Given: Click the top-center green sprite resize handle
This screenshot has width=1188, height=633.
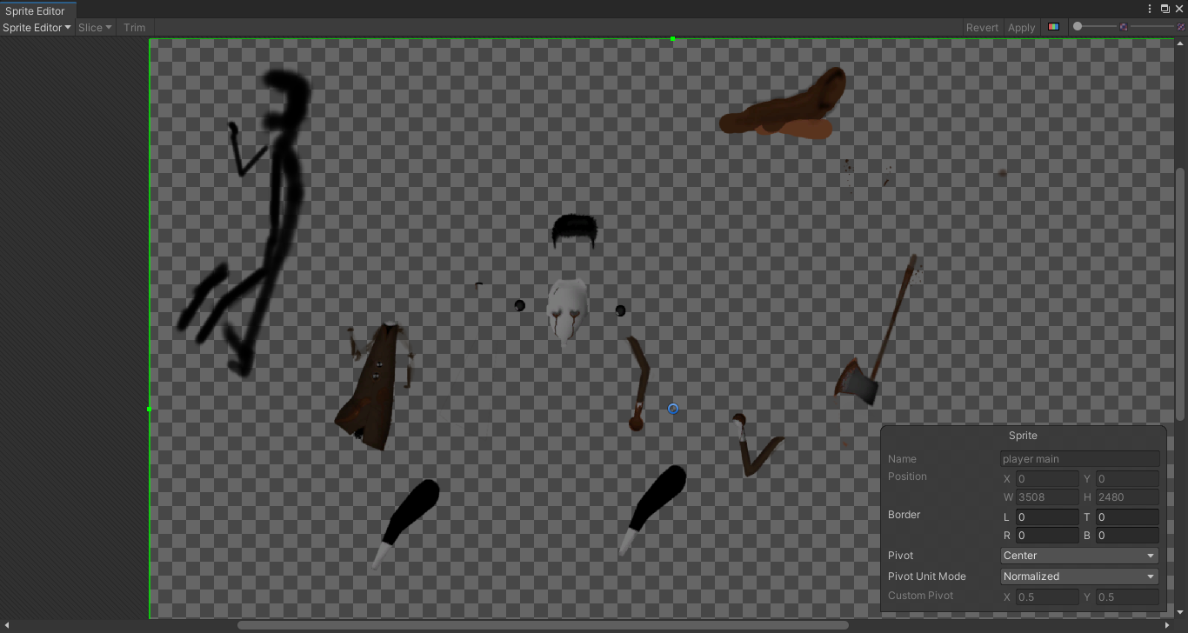Looking at the screenshot, I should tap(671, 39).
